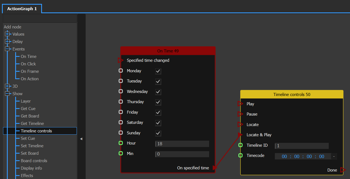Collapse the Events tree group
Viewport: 350px width, 179px height.
click(7, 49)
